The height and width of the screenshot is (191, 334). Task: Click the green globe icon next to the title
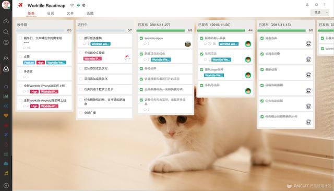click(78, 5)
